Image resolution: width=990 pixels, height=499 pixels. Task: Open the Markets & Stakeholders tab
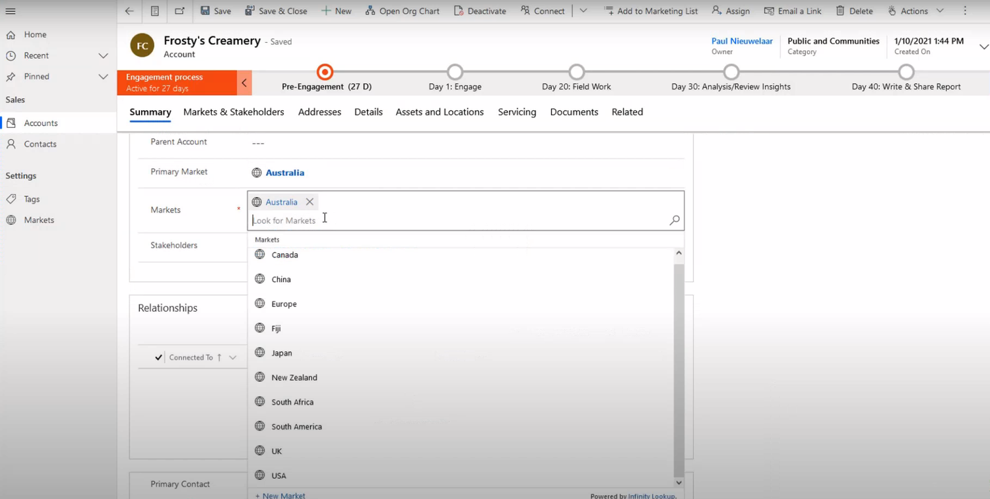point(234,112)
